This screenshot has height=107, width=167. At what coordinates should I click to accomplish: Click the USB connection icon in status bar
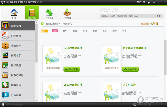tap(140, 105)
